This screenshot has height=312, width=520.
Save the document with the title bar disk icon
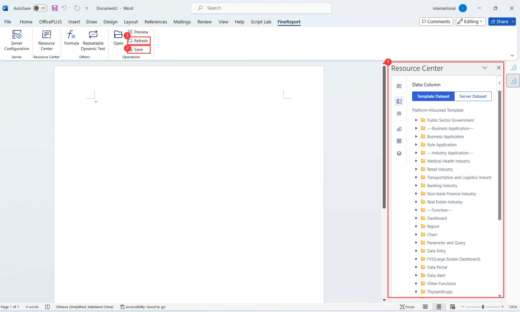(55, 8)
